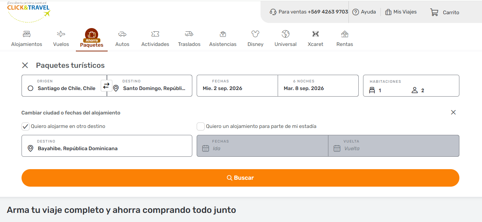Click the swap origin and destination arrows
This screenshot has width=482, height=222.
(106, 86)
